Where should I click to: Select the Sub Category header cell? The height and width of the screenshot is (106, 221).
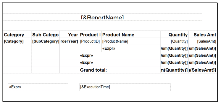(x=45, y=35)
